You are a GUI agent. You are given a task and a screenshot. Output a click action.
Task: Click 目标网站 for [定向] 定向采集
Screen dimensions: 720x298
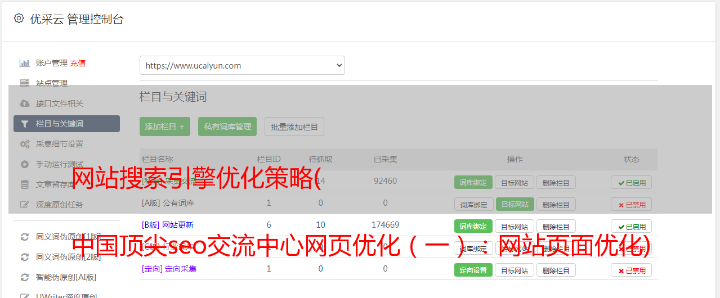pyautogui.click(x=515, y=270)
